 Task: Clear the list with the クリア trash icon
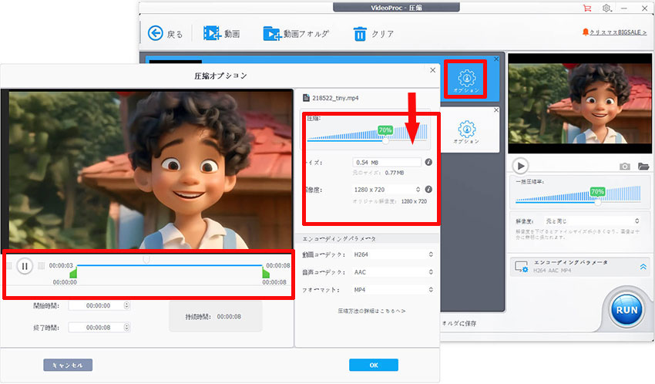pyautogui.click(x=360, y=34)
